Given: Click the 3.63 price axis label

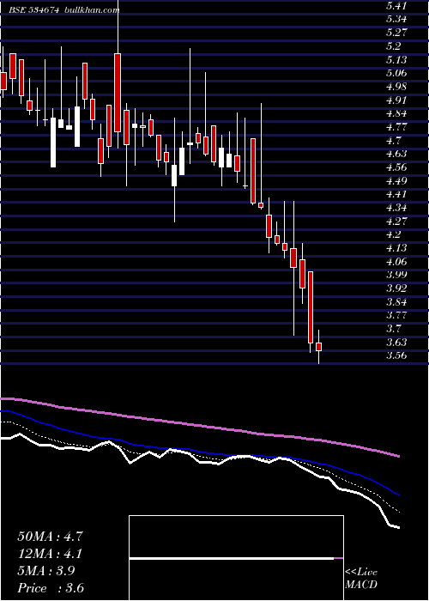Looking at the screenshot, I should [x=396, y=343].
